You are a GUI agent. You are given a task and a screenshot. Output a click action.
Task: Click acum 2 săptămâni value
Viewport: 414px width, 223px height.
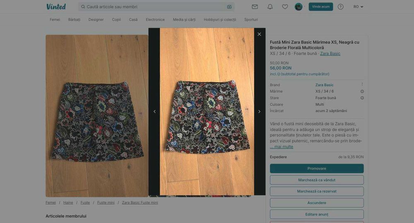331,111
